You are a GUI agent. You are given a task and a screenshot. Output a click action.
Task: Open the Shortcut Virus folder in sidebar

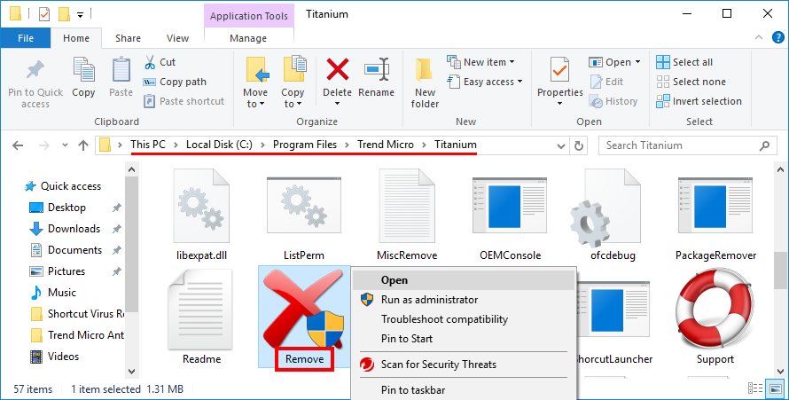(x=77, y=314)
